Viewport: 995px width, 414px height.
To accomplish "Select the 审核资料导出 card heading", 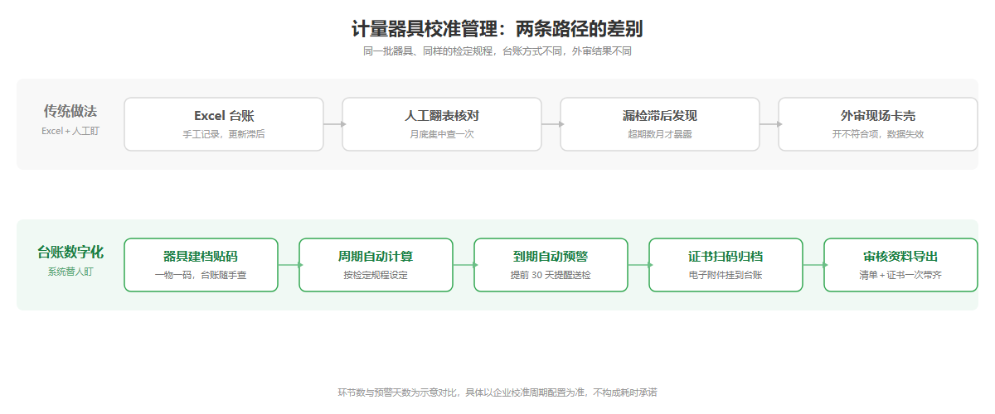I will [900, 257].
